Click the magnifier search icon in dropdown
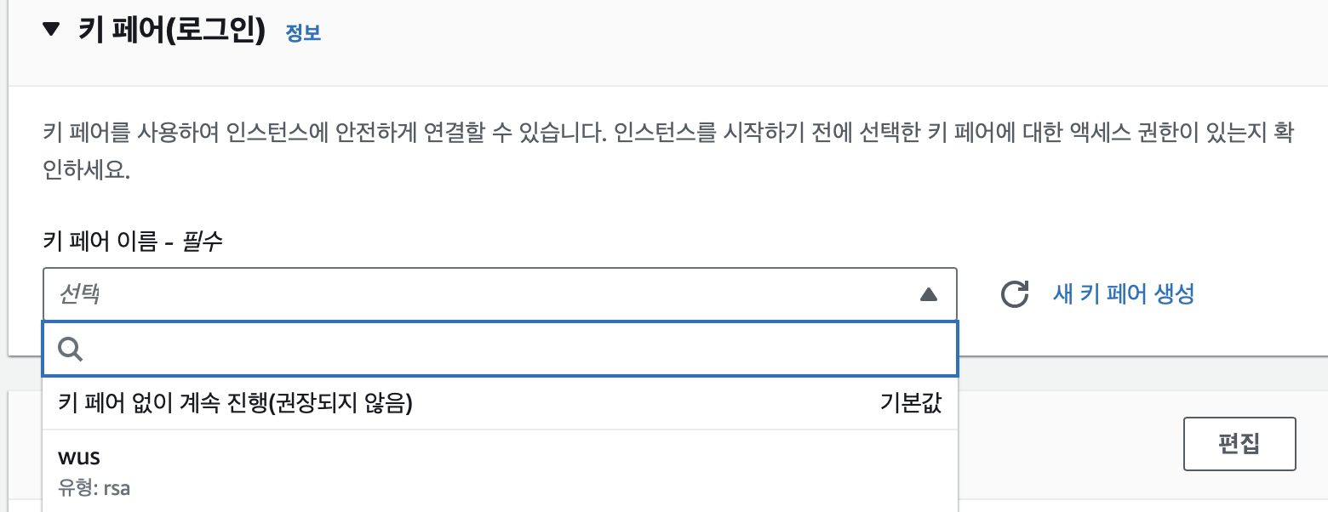The width and height of the screenshot is (1328, 512). (70, 349)
